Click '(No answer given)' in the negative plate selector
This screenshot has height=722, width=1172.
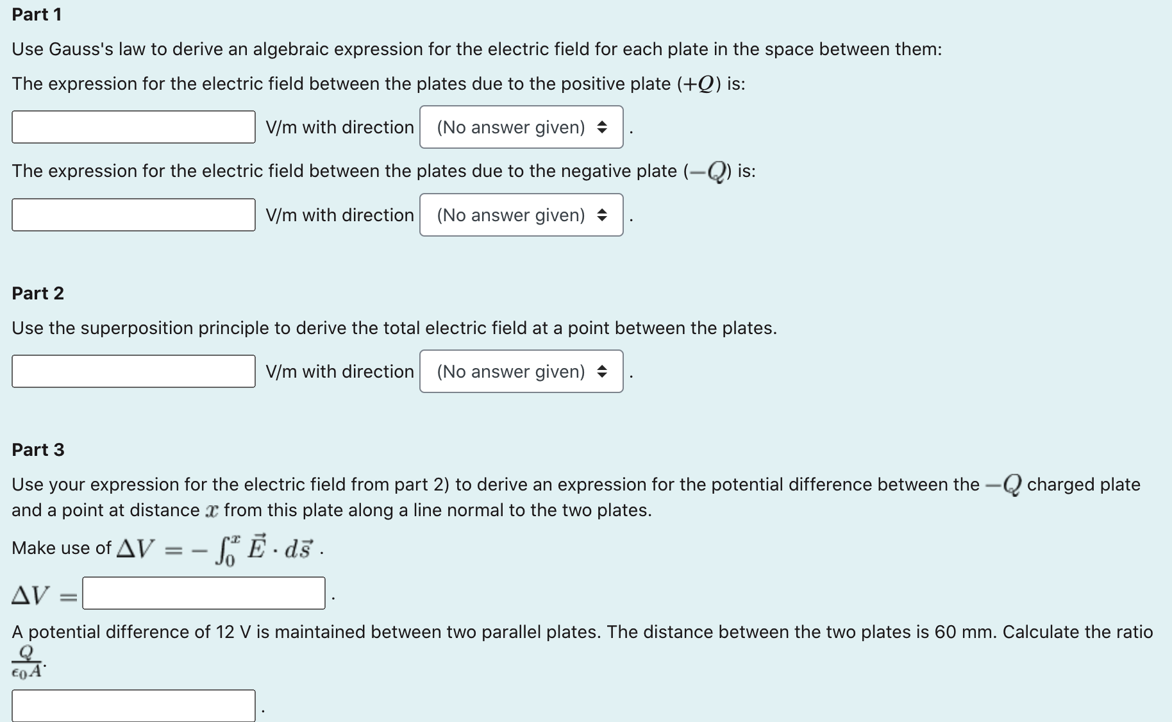pos(510,215)
